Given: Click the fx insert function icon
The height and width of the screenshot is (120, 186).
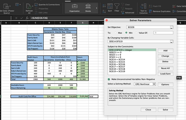Looking at the screenshot, I should [x=27, y=18].
